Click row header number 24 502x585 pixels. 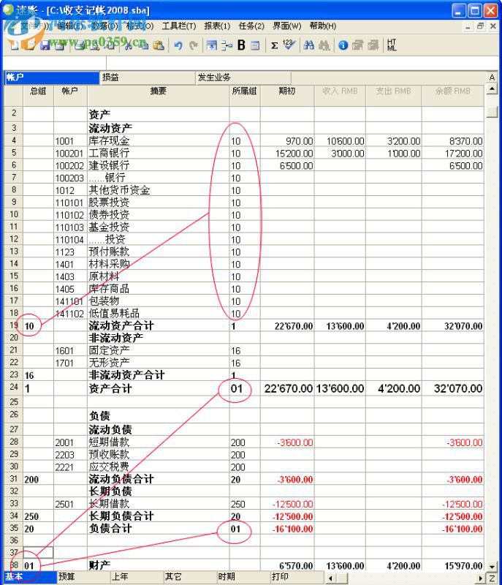[x=14, y=388]
